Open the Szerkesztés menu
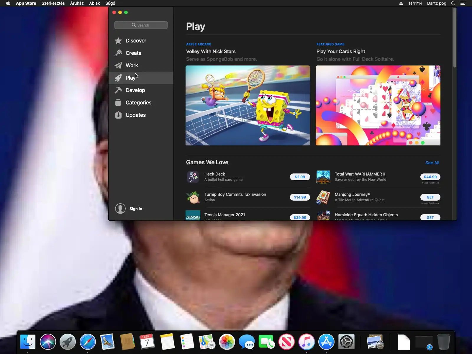The height and width of the screenshot is (354, 472). (x=53, y=3)
